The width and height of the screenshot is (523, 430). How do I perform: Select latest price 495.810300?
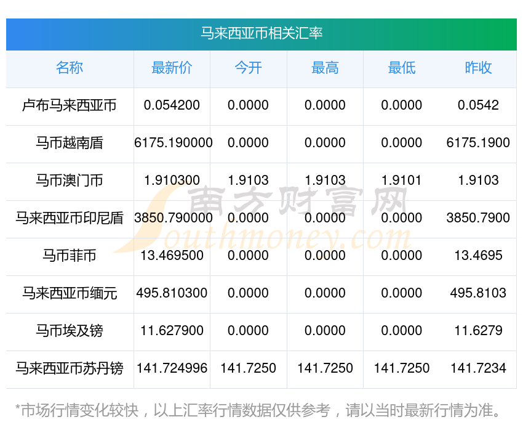[x=172, y=293]
